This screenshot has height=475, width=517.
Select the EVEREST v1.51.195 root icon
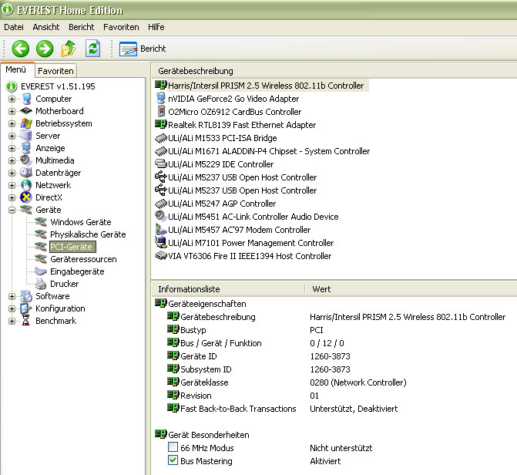12,86
